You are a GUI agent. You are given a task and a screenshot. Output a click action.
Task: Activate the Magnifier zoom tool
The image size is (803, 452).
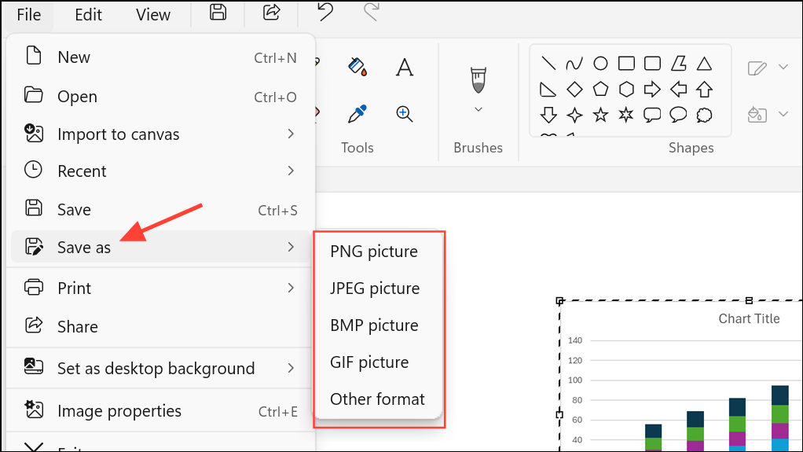point(404,114)
